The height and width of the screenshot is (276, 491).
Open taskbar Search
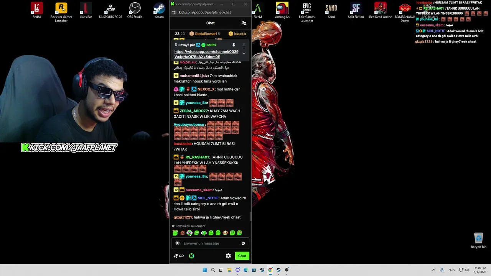point(213,270)
